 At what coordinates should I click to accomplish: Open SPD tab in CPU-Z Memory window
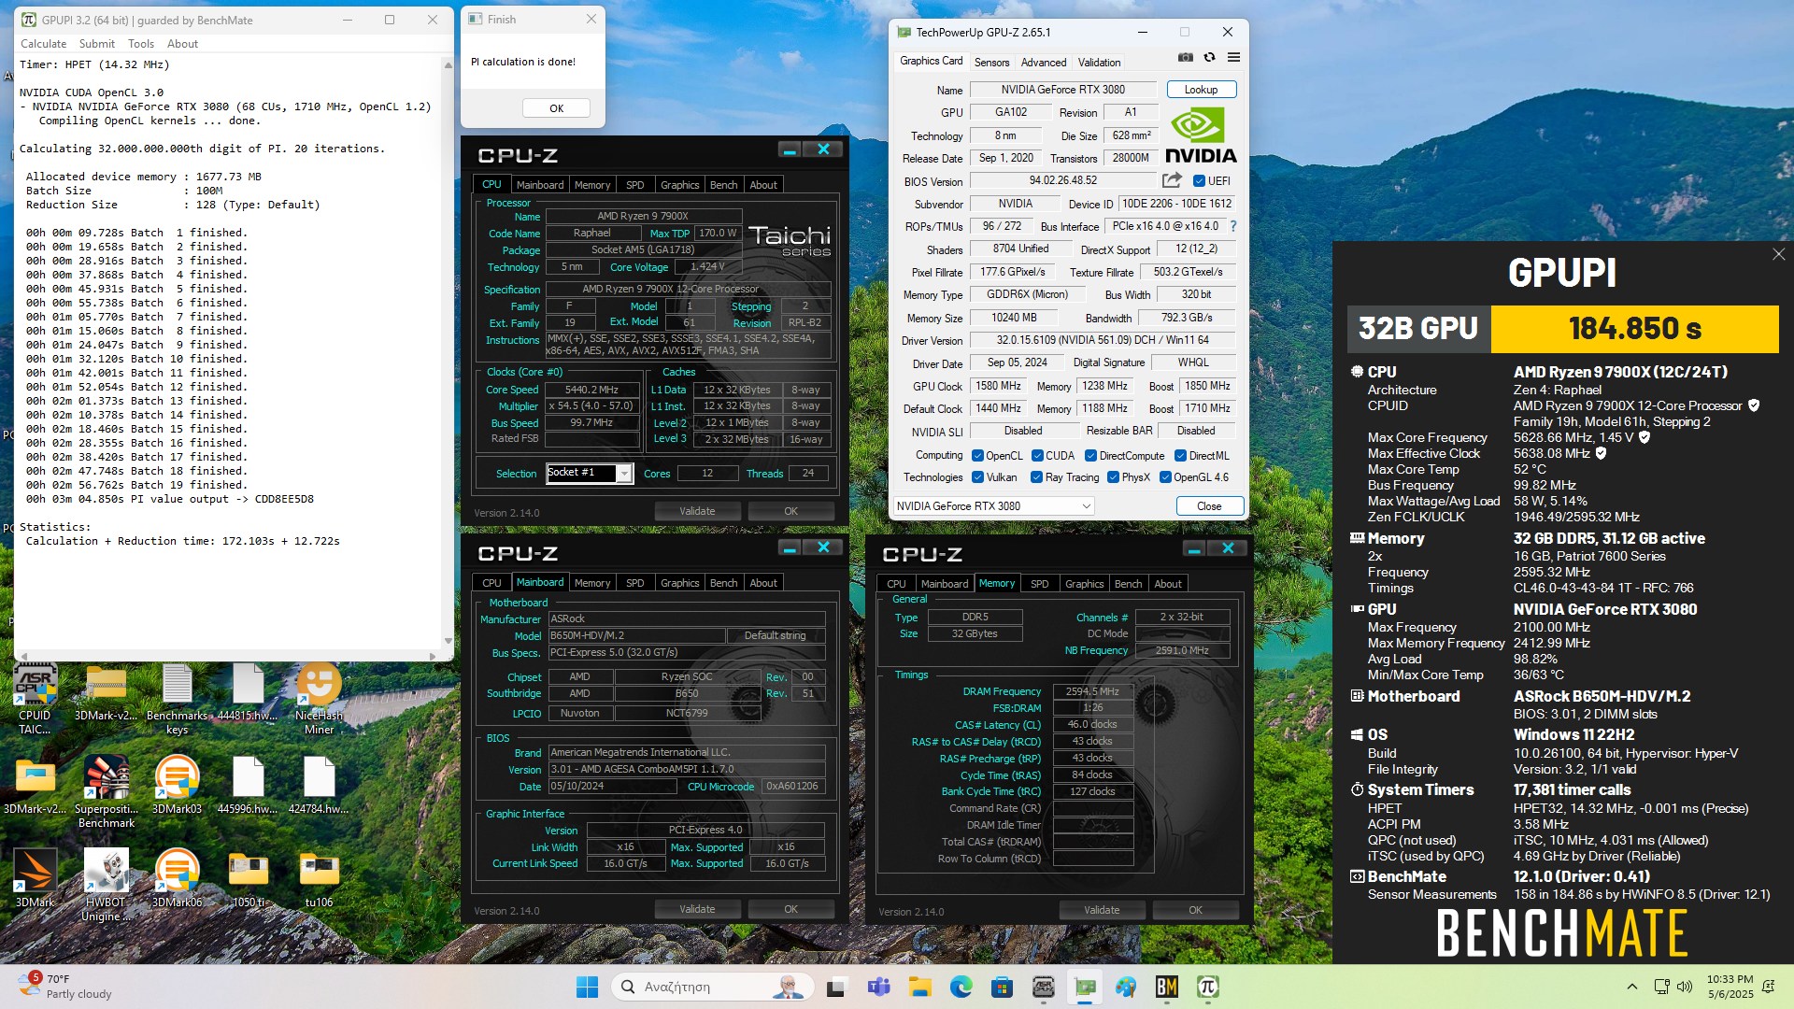(1039, 584)
